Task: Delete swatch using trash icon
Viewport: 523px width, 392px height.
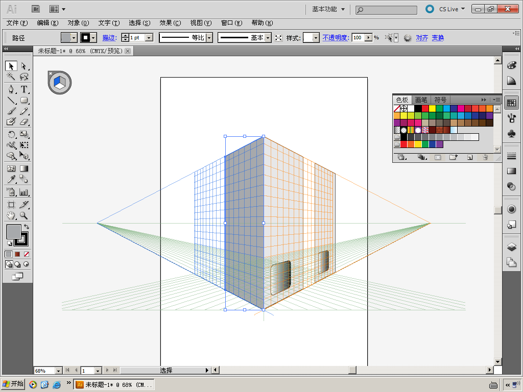Action: [x=485, y=158]
